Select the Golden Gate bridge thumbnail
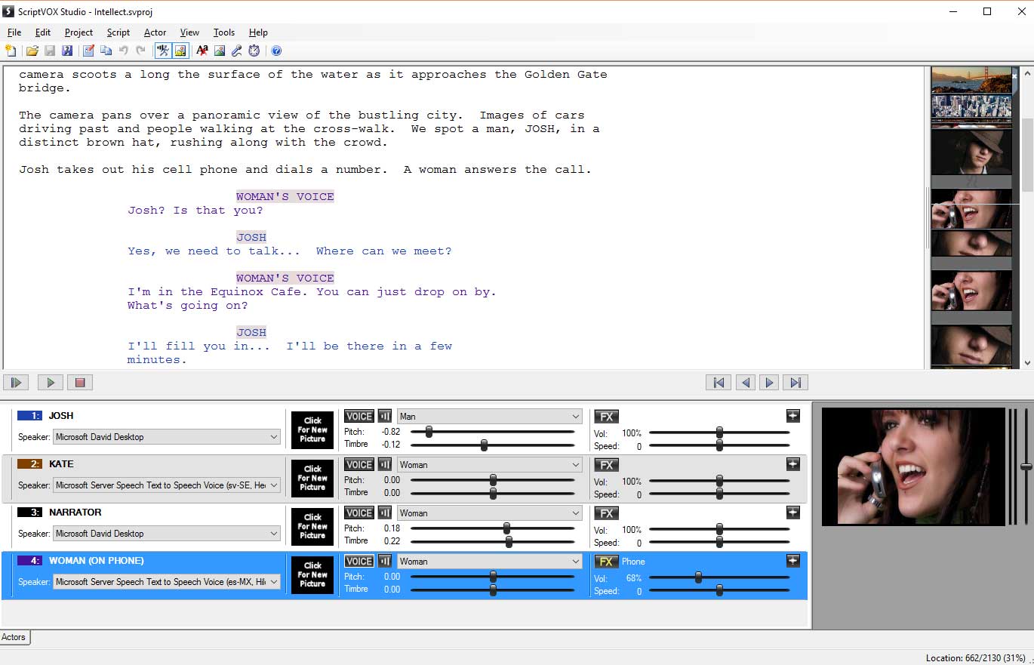 (971, 79)
